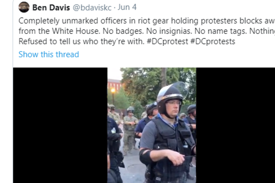Click the right black letterbox area of the video

click(x=236, y=125)
